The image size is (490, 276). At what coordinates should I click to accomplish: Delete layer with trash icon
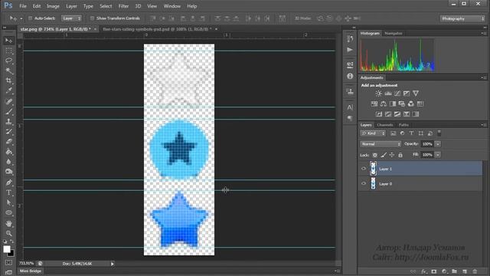coord(475,271)
